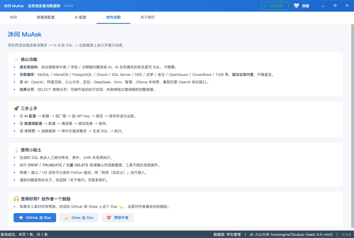
Task: Click the 用自然语言描述查询需求 subtitle
Action: click(66, 45)
